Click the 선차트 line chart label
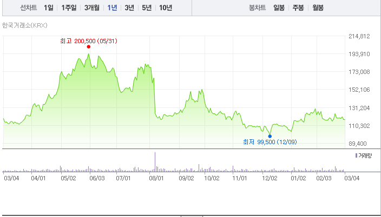This screenshot has height=217, width=381. [29, 8]
